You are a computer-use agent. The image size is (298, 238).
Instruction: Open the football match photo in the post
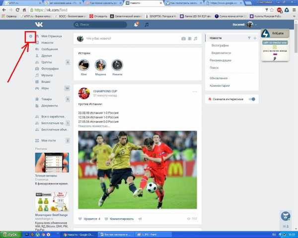coord(138,170)
